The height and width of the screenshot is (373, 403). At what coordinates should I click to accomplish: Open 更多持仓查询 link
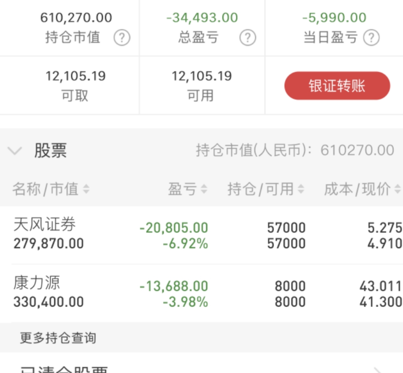click(x=58, y=338)
